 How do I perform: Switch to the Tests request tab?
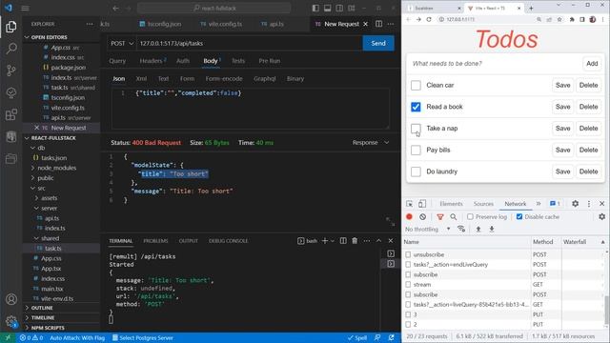click(238, 61)
